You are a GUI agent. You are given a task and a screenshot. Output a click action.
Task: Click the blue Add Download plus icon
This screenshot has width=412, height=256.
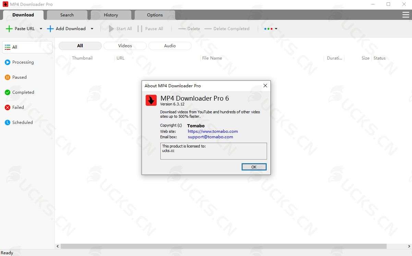50,29
